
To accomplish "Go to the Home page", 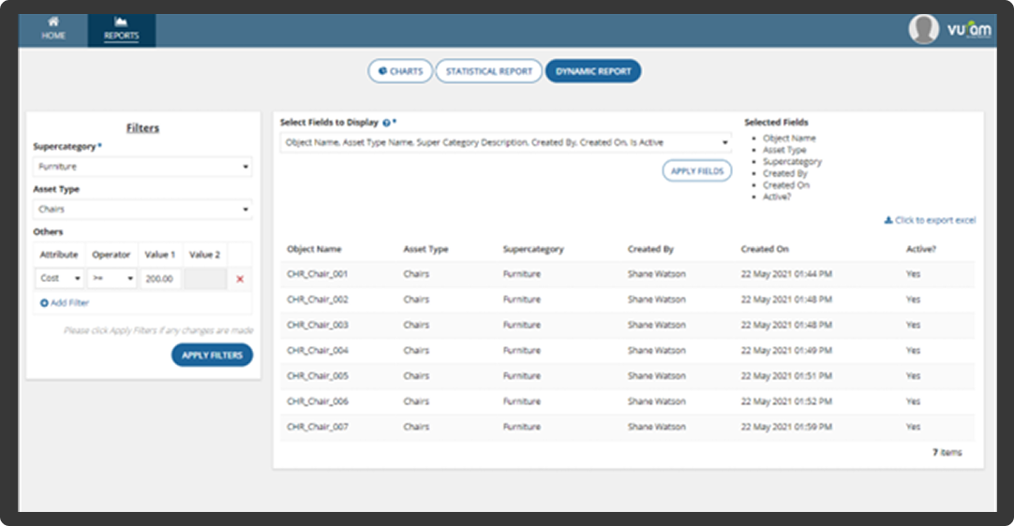I will (53, 30).
